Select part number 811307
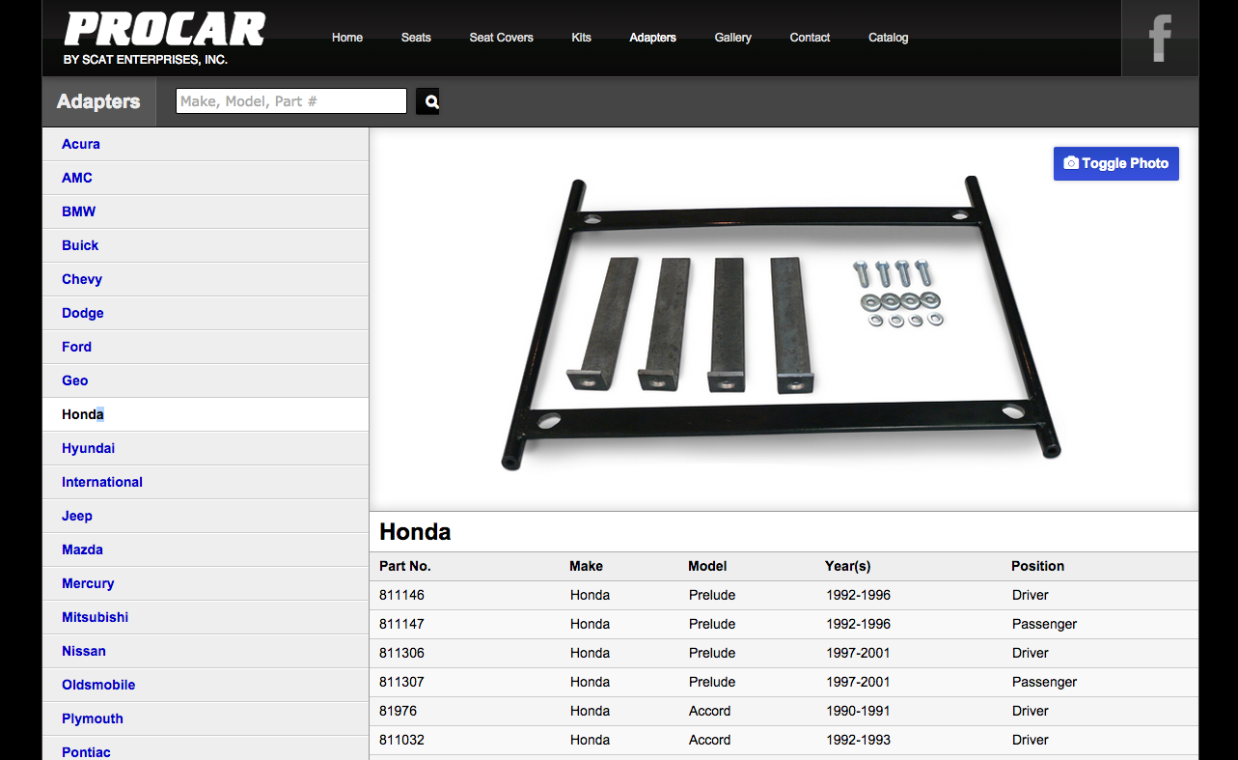This screenshot has height=760, width=1238. (x=401, y=682)
